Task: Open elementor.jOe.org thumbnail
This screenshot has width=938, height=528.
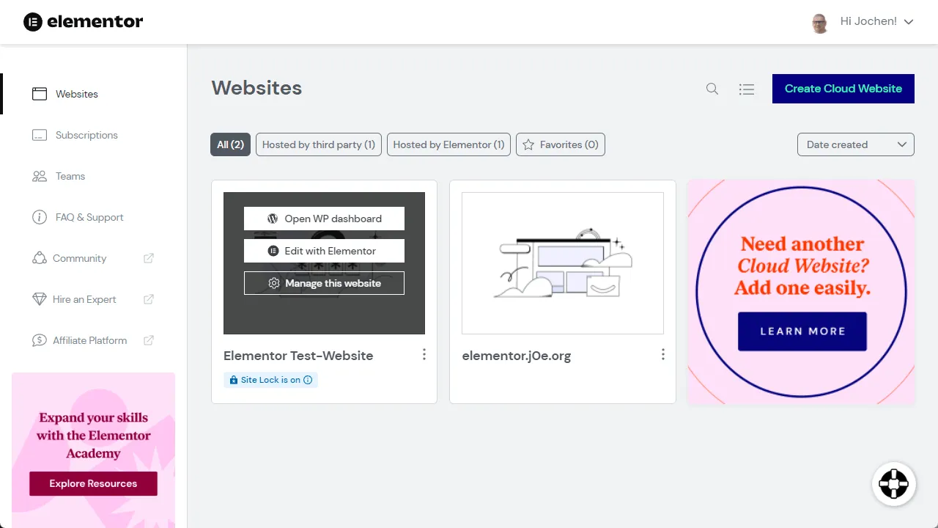Action: (x=563, y=263)
